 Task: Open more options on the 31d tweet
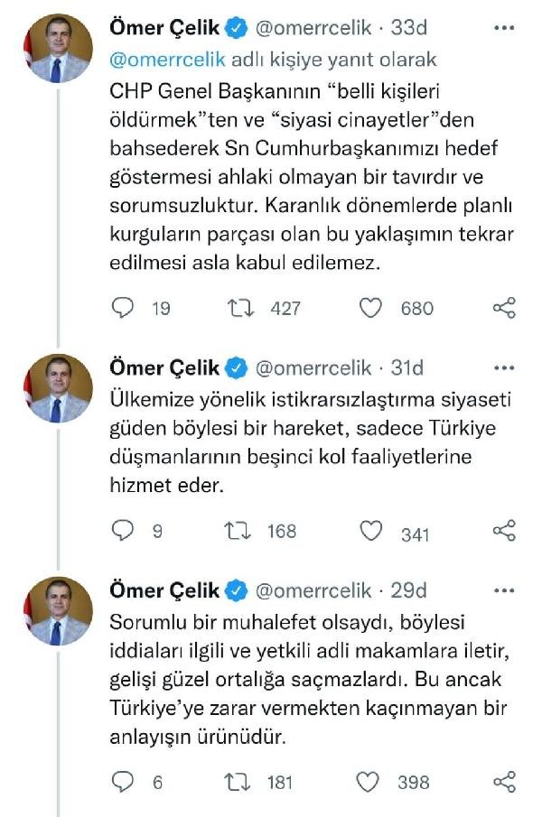point(504,367)
